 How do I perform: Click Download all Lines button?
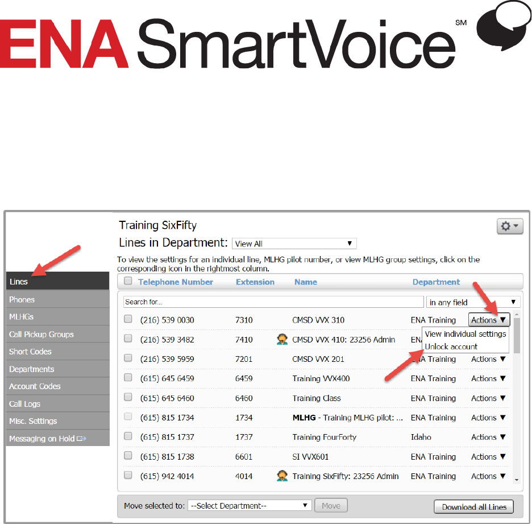coord(473,507)
